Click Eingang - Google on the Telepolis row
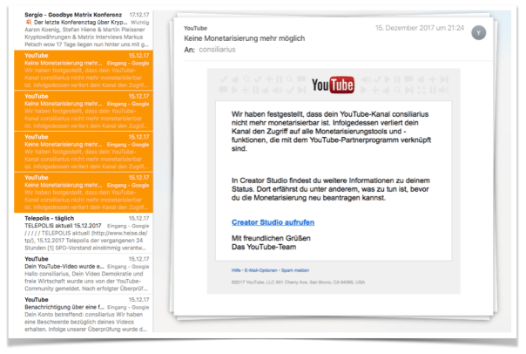Screen dimensions: 526x354 [x=128, y=226]
